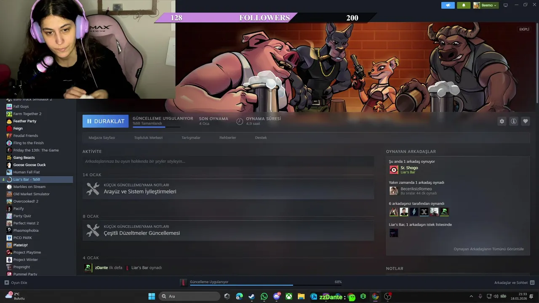Open Sr. Shogo friend avatar
This screenshot has height=303, width=539.
click(394, 170)
